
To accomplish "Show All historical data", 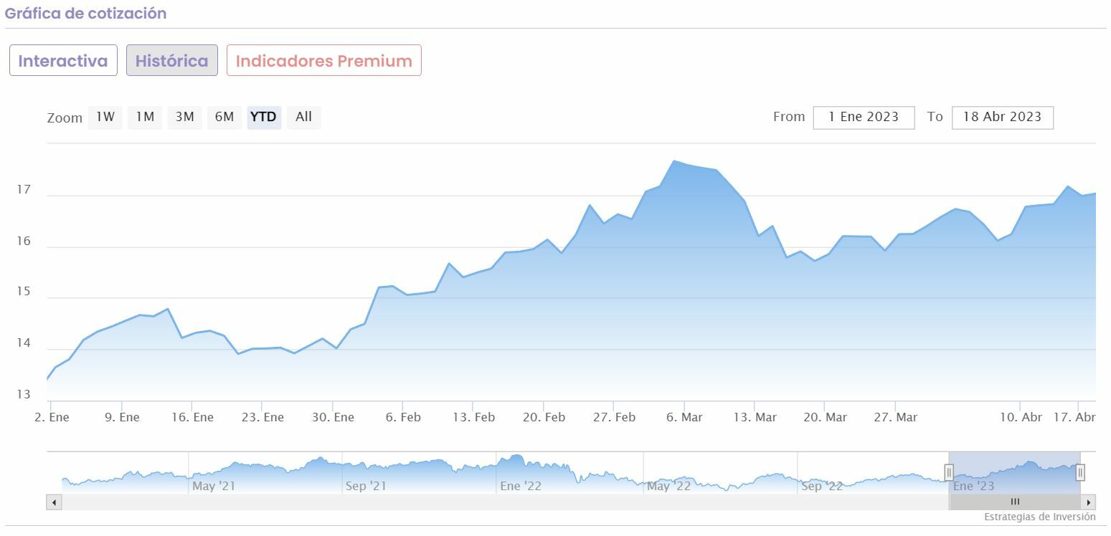I will click(304, 117).
